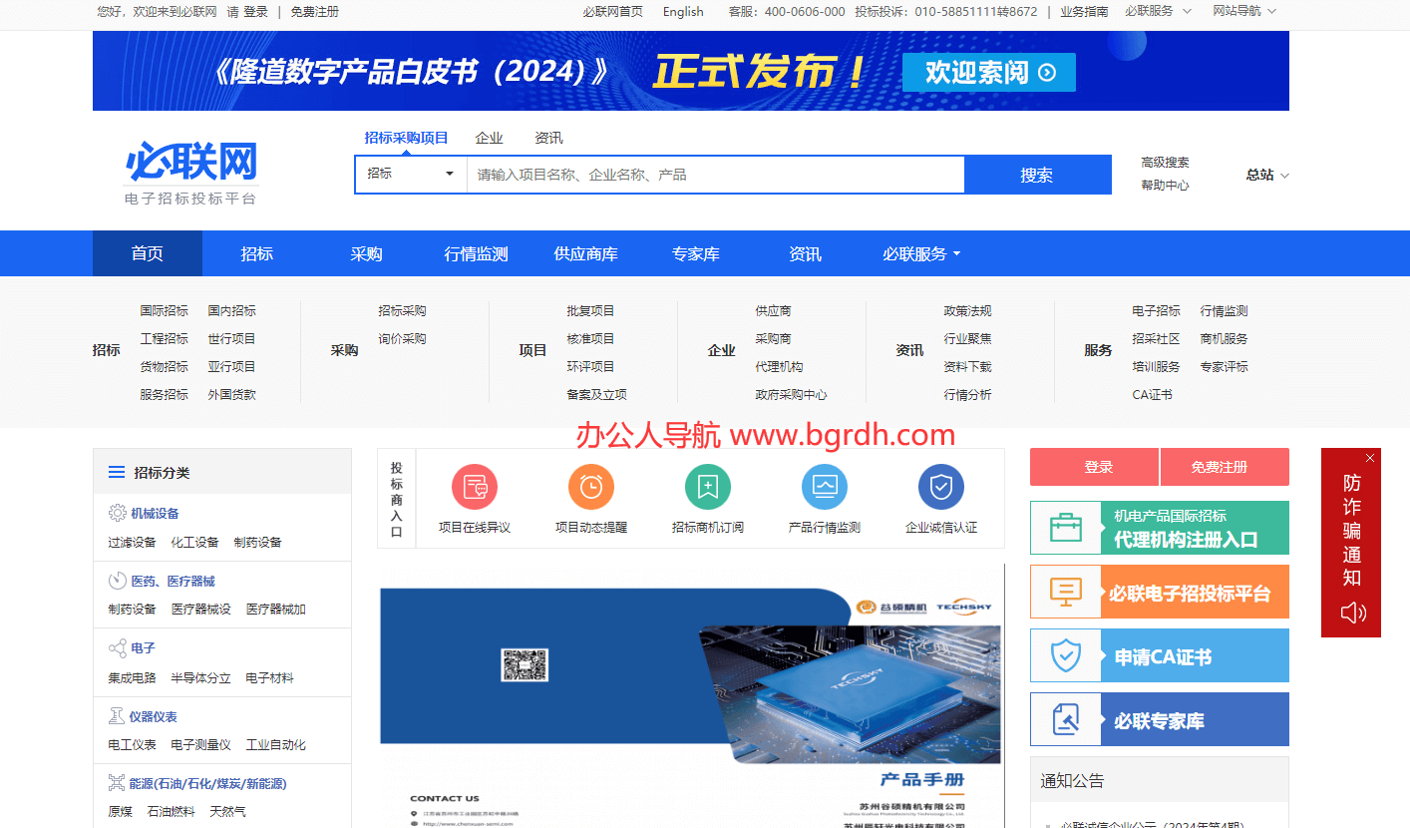Switch to the 企业 search tab
Image resolution: width=1410 pixels, height=828 pixels.
489,137
